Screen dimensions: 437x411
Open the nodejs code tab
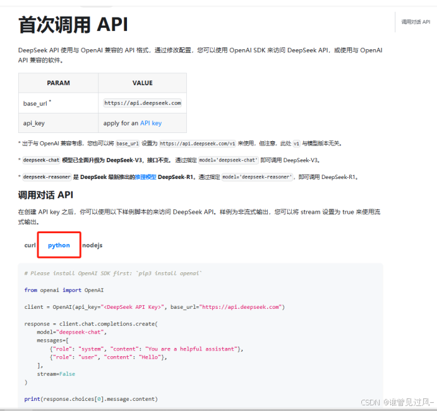(x=92, y=245)
